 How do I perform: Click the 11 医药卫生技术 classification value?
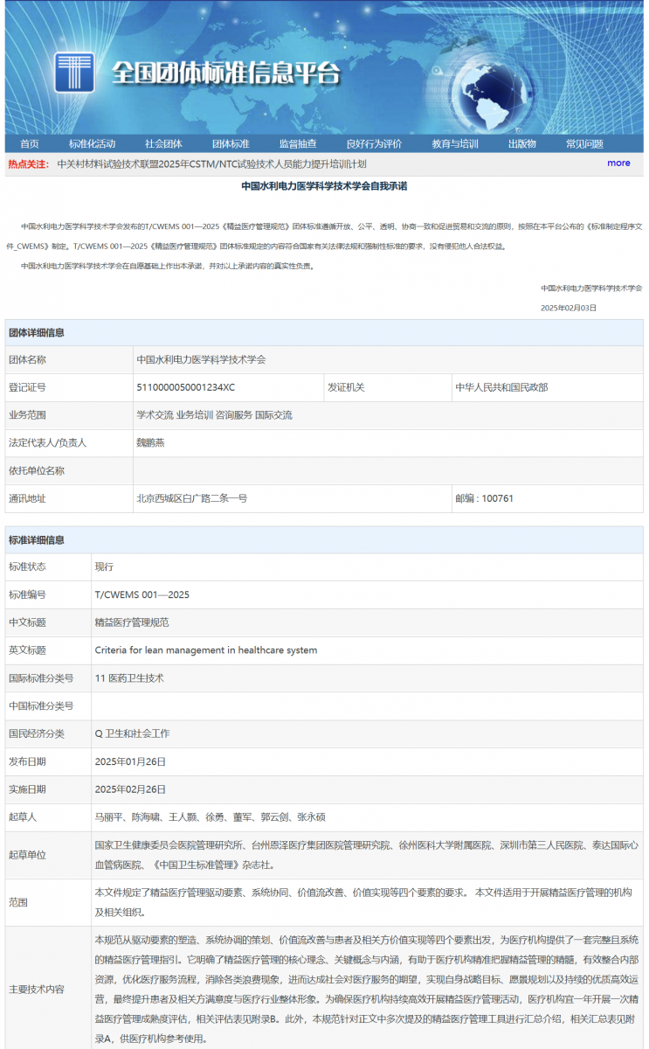click(x=129, y=677)
